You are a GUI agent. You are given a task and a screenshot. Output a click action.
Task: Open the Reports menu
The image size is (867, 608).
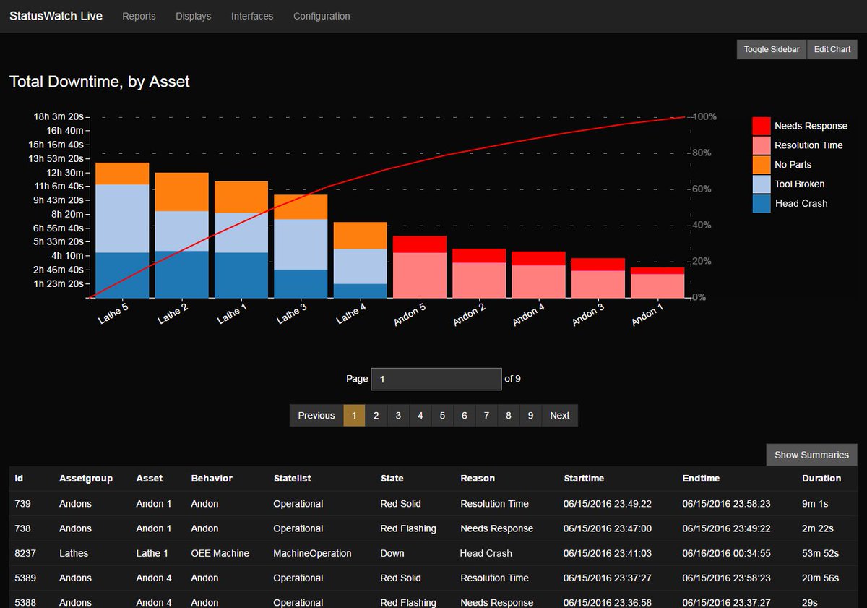139,16
